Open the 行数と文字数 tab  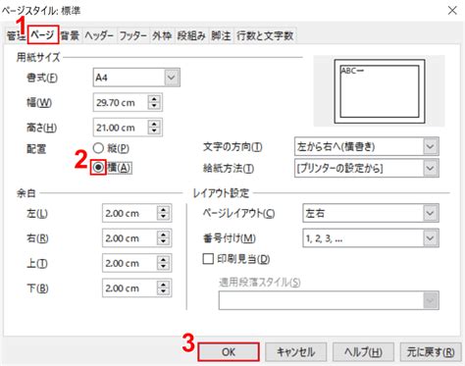(x=265, y=35)
